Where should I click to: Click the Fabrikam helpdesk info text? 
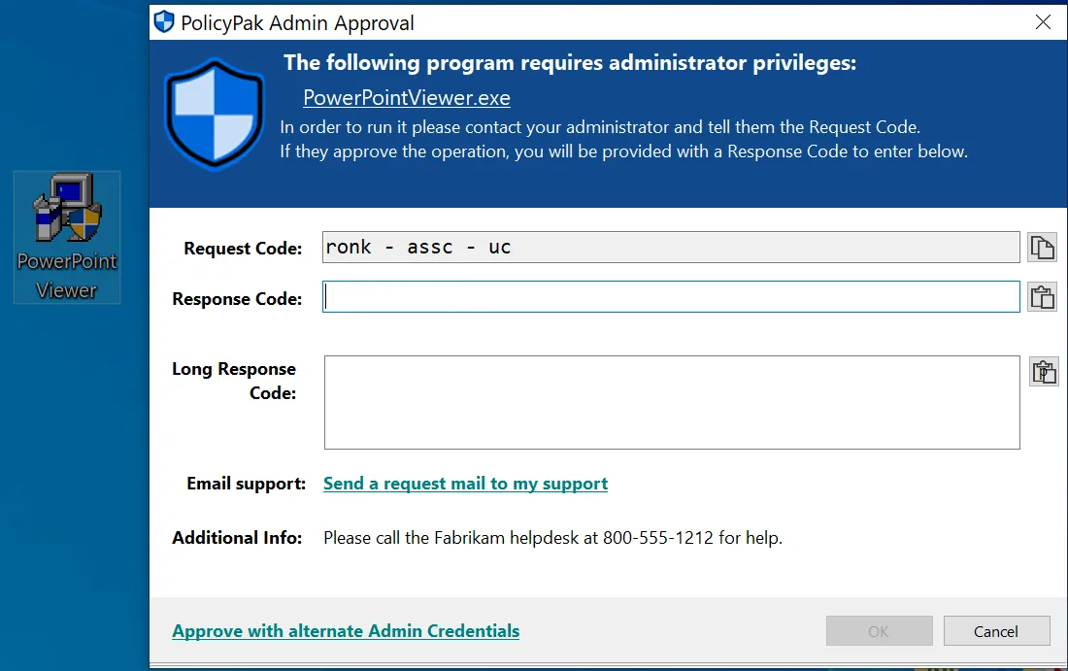pos(552,537)
